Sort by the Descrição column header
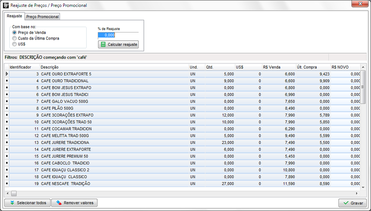This screenshot has height=211, width=371. click(114, 67)
